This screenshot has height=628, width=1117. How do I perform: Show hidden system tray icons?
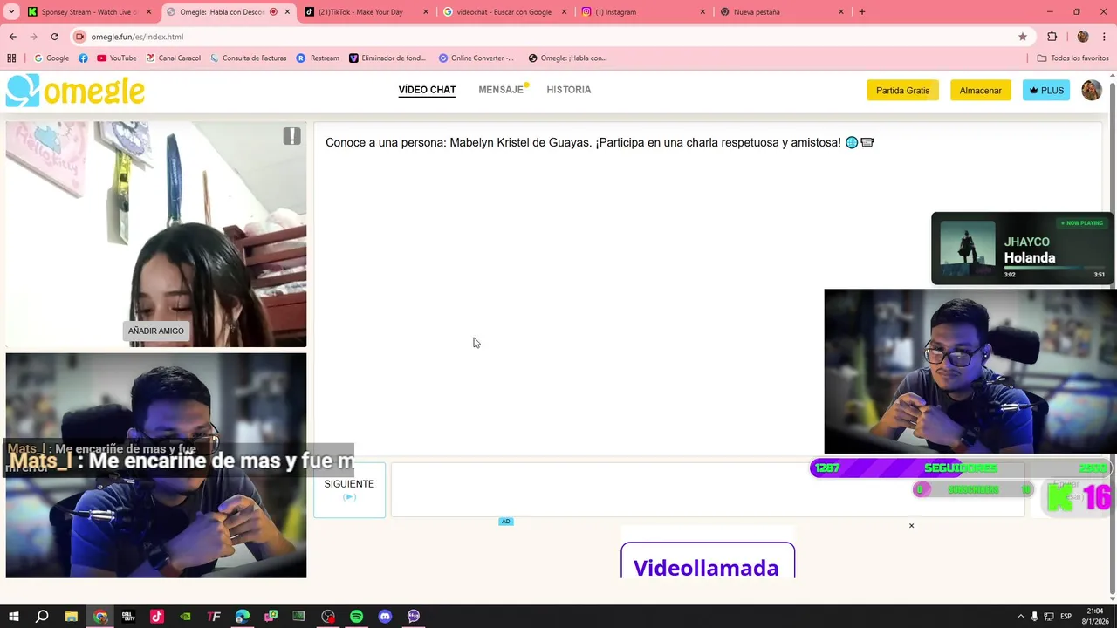point(1020,617)
